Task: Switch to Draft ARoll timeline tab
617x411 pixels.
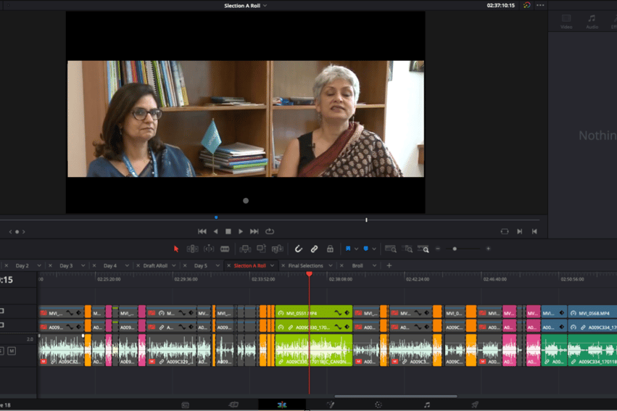Action: tap(155, 266)
